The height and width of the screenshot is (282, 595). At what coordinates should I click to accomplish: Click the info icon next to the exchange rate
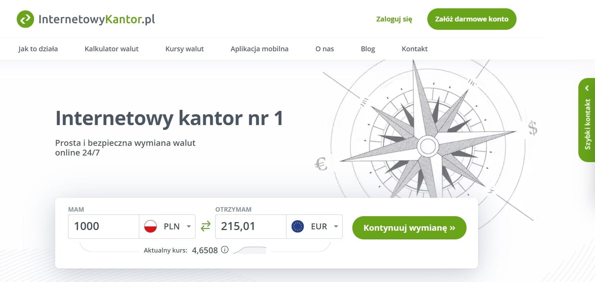coord(225,250)
